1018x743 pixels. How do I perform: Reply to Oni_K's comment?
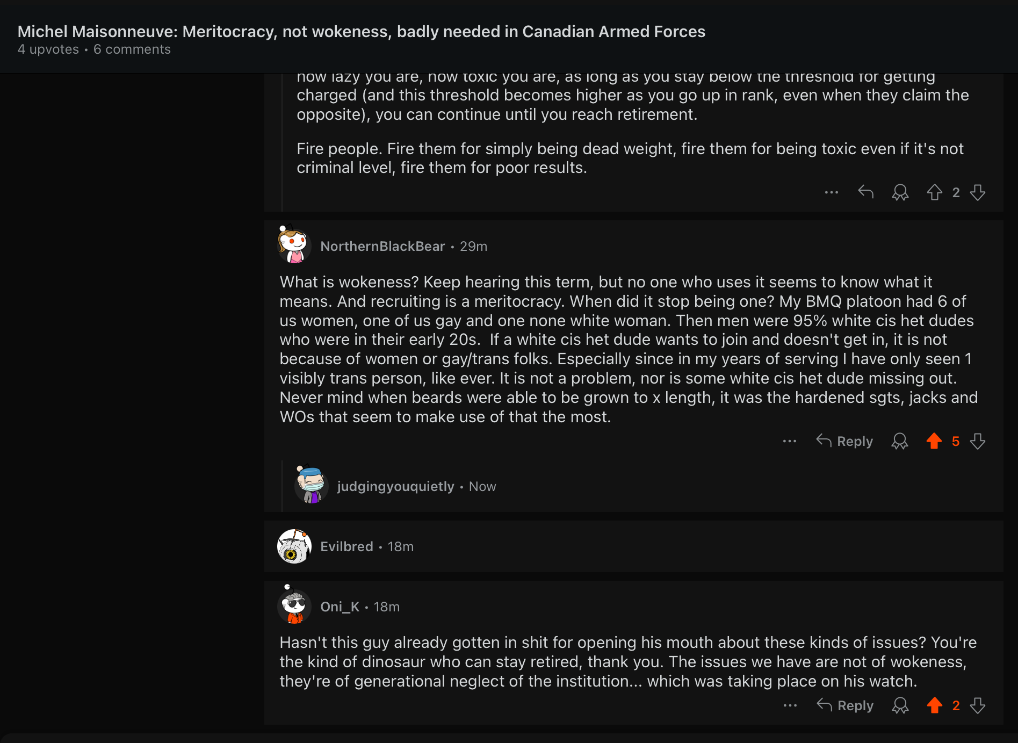click(x=846, y=705)
